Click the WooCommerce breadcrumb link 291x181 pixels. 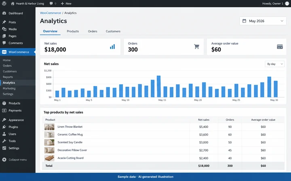tap(51, 13)
